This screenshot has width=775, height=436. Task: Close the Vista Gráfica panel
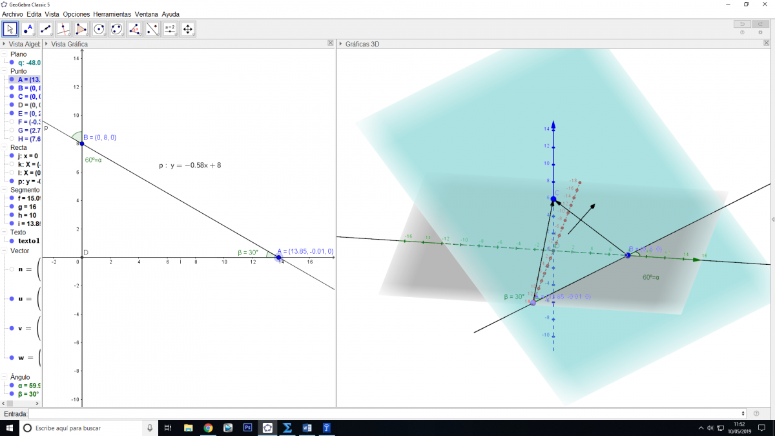[x=331, y=43]
